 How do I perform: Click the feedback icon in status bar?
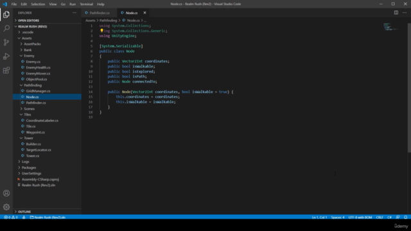pos(398,218)
